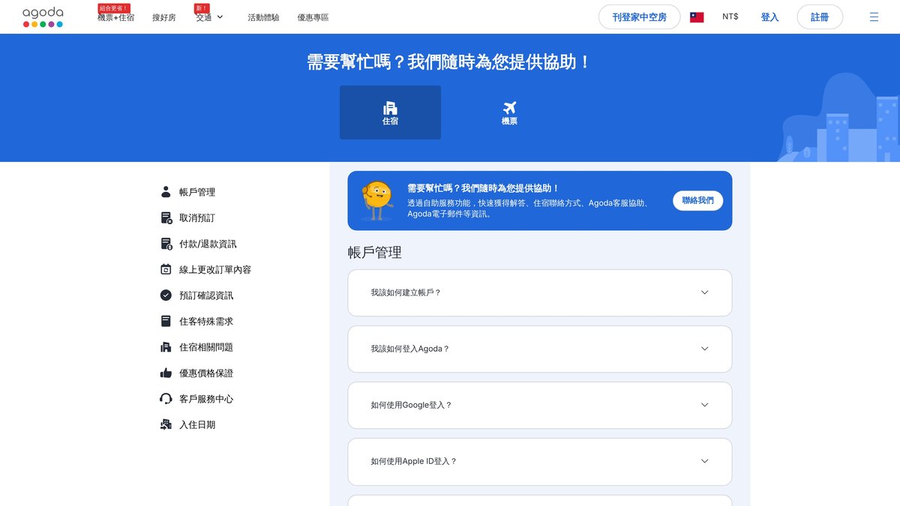This screenshot has width=900, height=506.
Task: Click the headset icon beside 客戶服務中心
Action: [166, 399]
